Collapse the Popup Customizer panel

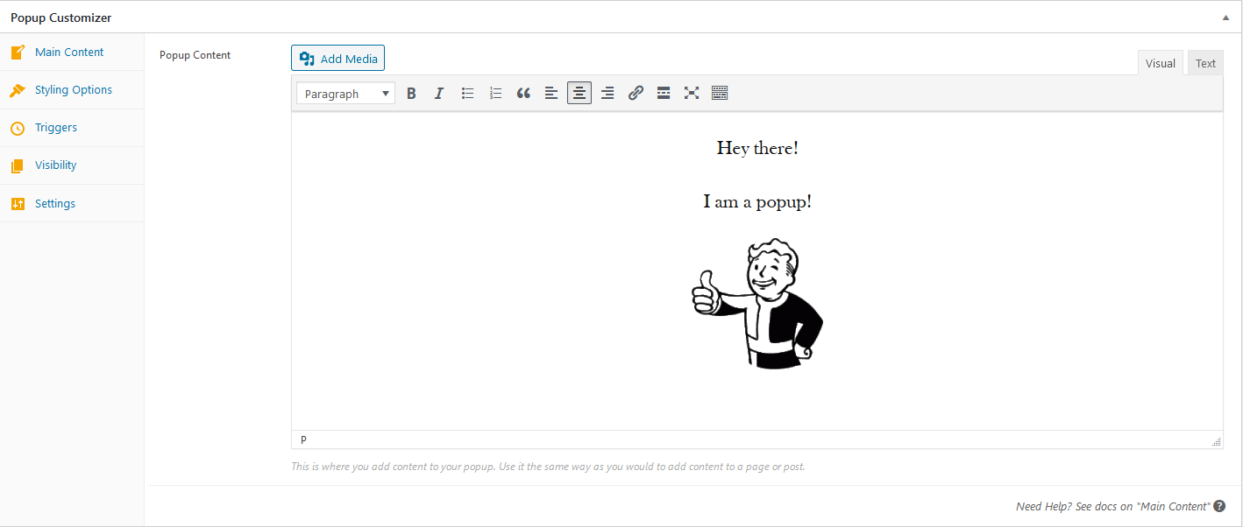1225,18
